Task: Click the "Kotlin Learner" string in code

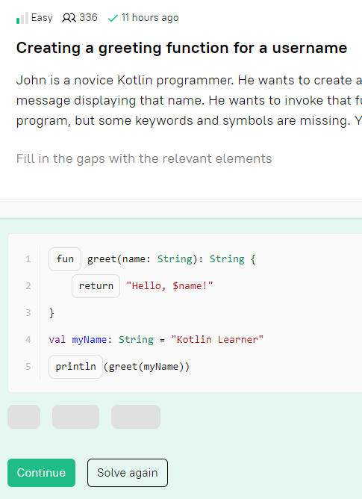Action: point(217,340)
